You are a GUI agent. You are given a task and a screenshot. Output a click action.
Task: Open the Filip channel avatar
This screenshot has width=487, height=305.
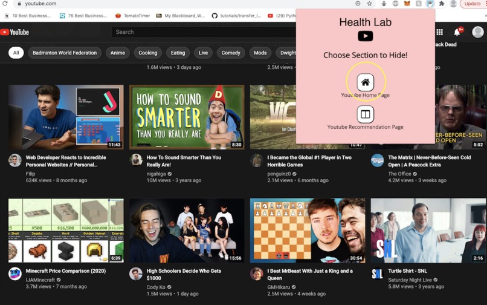click(15, 160)
